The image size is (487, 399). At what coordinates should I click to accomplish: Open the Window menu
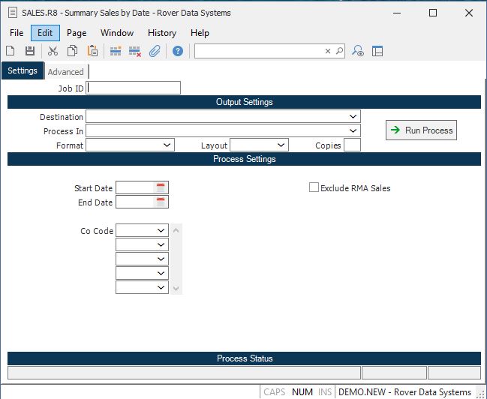click(x=117, y=33)
